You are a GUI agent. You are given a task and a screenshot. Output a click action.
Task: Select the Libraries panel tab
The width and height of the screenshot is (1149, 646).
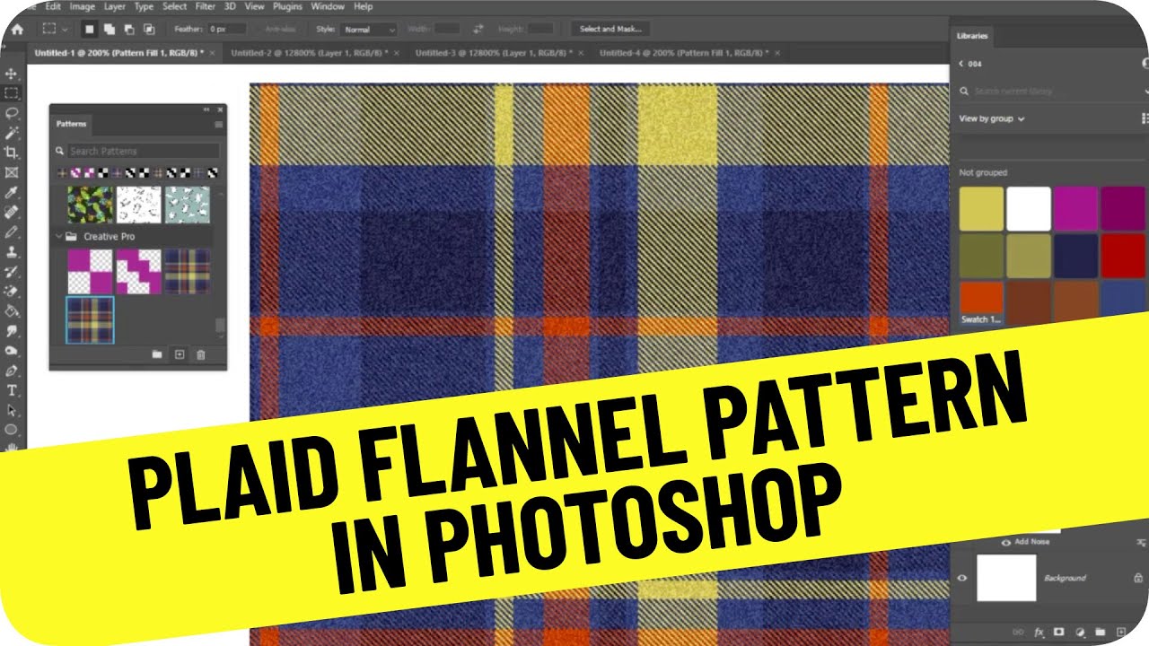(x=972, y=36)
